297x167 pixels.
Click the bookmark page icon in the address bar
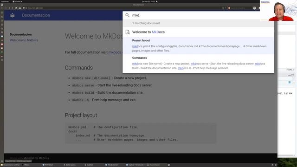pyautogui.click(x=223, y=8)
